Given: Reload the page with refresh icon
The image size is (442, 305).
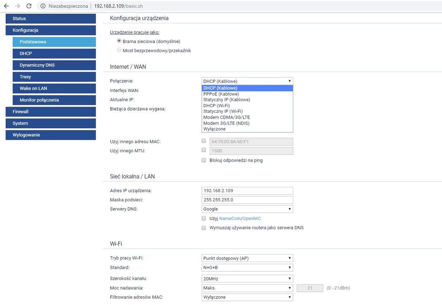Looking at the screenshot, I should 29,6.
